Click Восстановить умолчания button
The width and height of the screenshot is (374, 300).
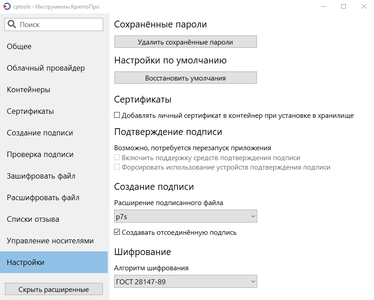[x=185, y=78]
